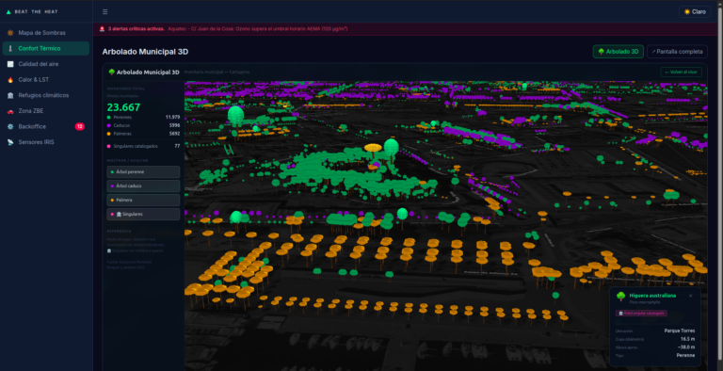Click the Parque Torres location value
Viewport: 723px width, 371px height.
pyautogui.click(x=680, y=331)
